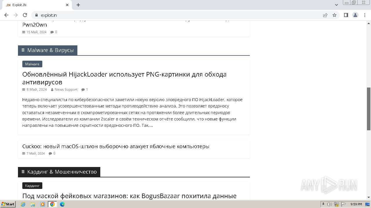
Task: Launch Internet Explorer from taskbar
Action: click(23, 204)
